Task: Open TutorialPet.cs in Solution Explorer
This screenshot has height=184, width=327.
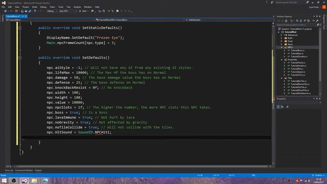Action: [x=297, y=69]
